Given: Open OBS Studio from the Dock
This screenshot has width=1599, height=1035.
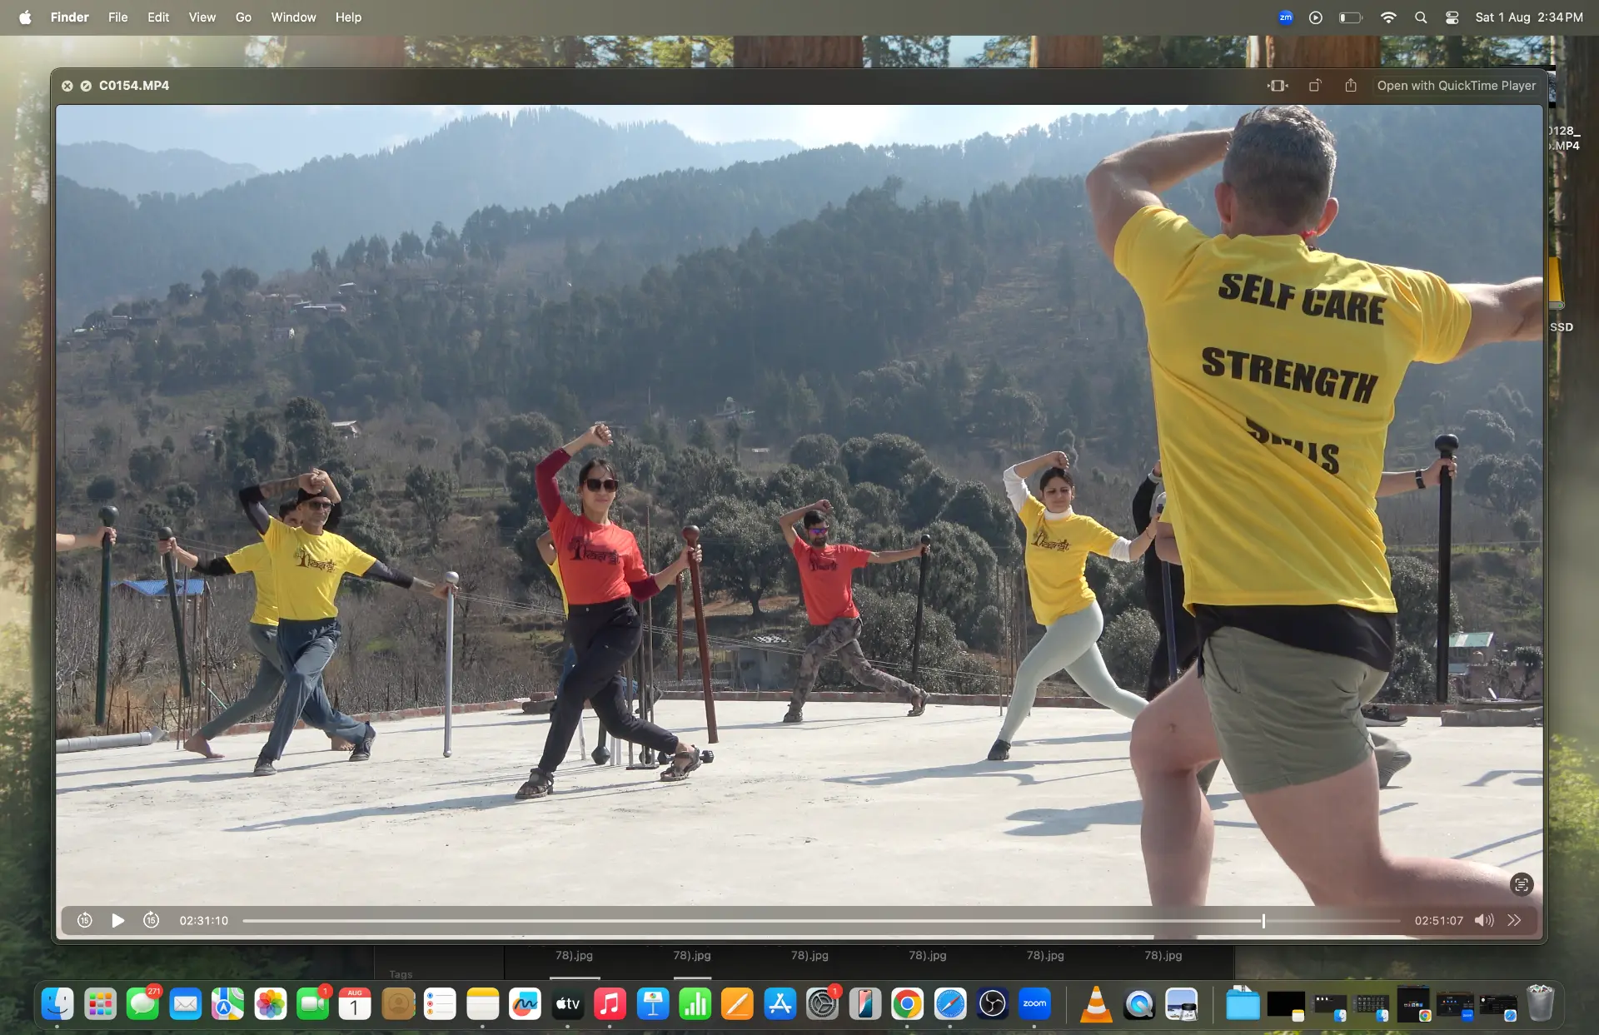Looking at the screenshot, I should 992,1004.
